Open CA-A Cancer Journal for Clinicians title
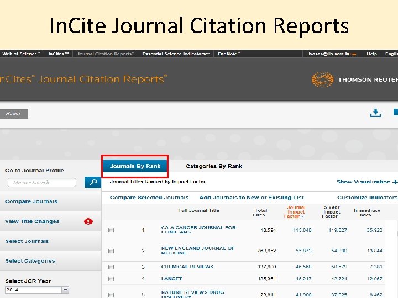The height and width of the screenshot is (298, 398). point(198,230)
